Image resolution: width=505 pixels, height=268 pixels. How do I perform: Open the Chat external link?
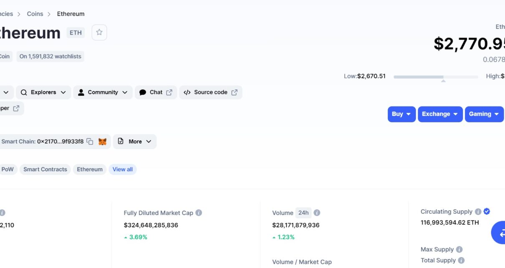coord(156,92)
